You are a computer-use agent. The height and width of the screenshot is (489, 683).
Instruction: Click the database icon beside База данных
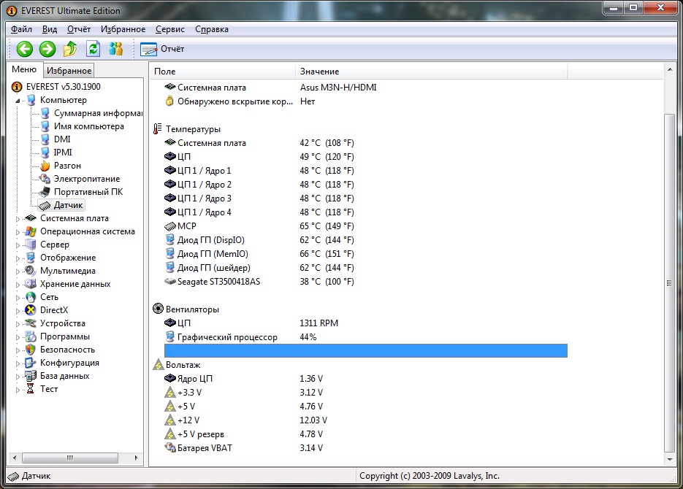tap(31, 376)
